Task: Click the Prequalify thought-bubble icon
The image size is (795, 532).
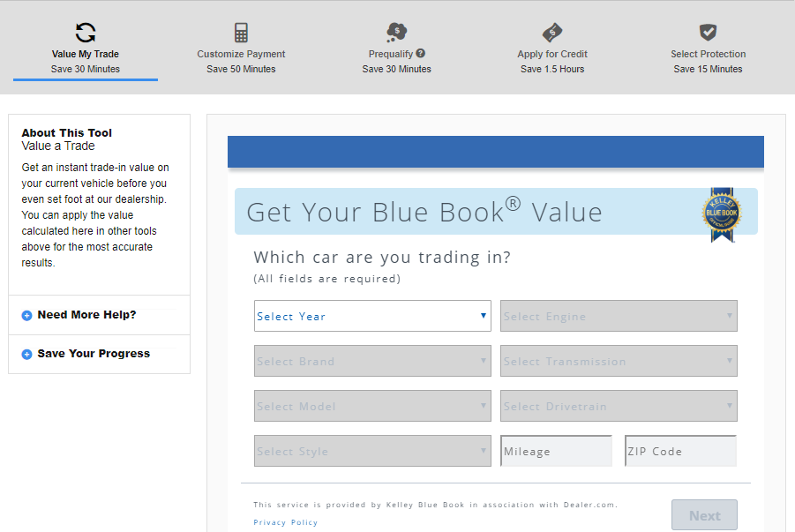Action: click(396, 33)
